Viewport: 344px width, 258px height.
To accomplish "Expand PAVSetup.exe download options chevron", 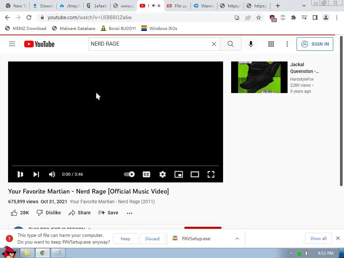I will pyautogui.click(x=237, y=239).
